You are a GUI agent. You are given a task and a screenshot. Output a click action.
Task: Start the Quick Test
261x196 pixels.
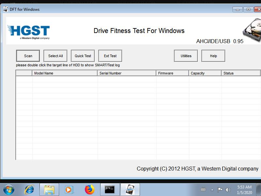[x=83, y=56]
